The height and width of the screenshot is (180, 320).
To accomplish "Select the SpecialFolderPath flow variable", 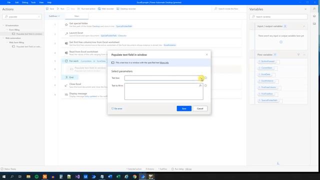I will pyautogui.click(x=269, y=100).
